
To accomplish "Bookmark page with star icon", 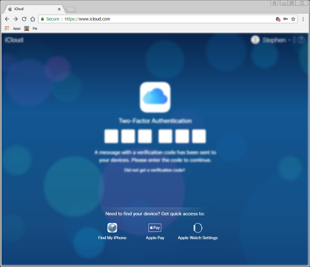I will coord(293,19).
